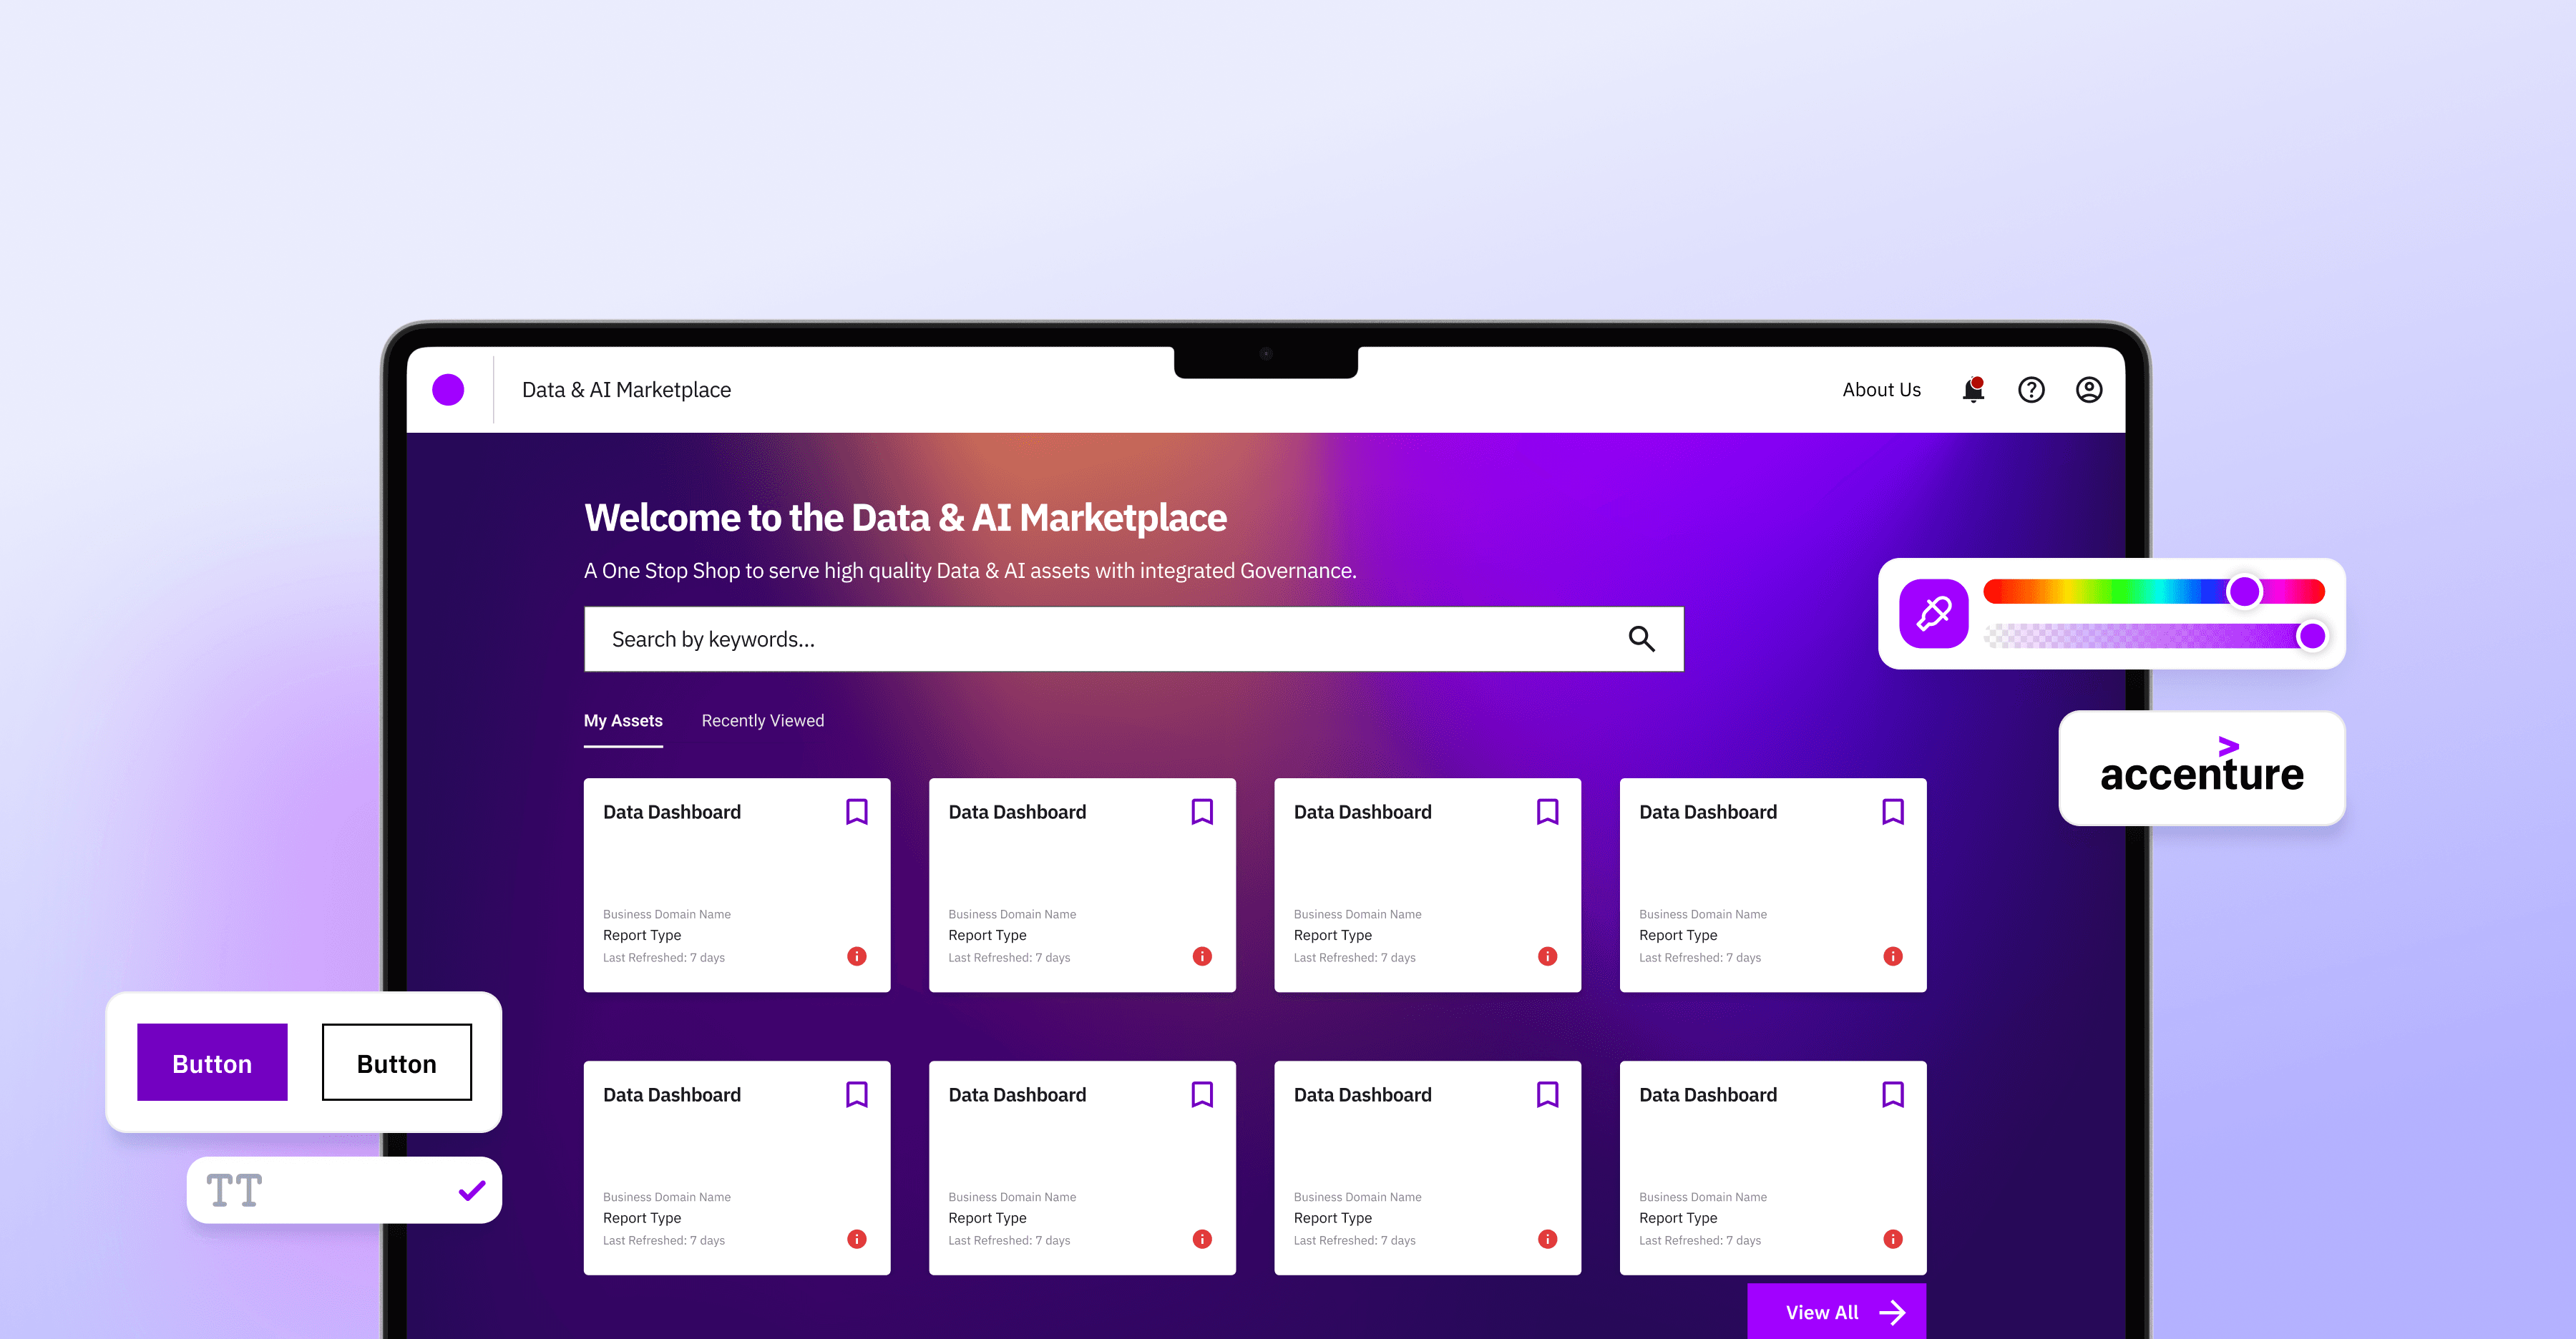Open the user profile account icon

click(2089, 390)
